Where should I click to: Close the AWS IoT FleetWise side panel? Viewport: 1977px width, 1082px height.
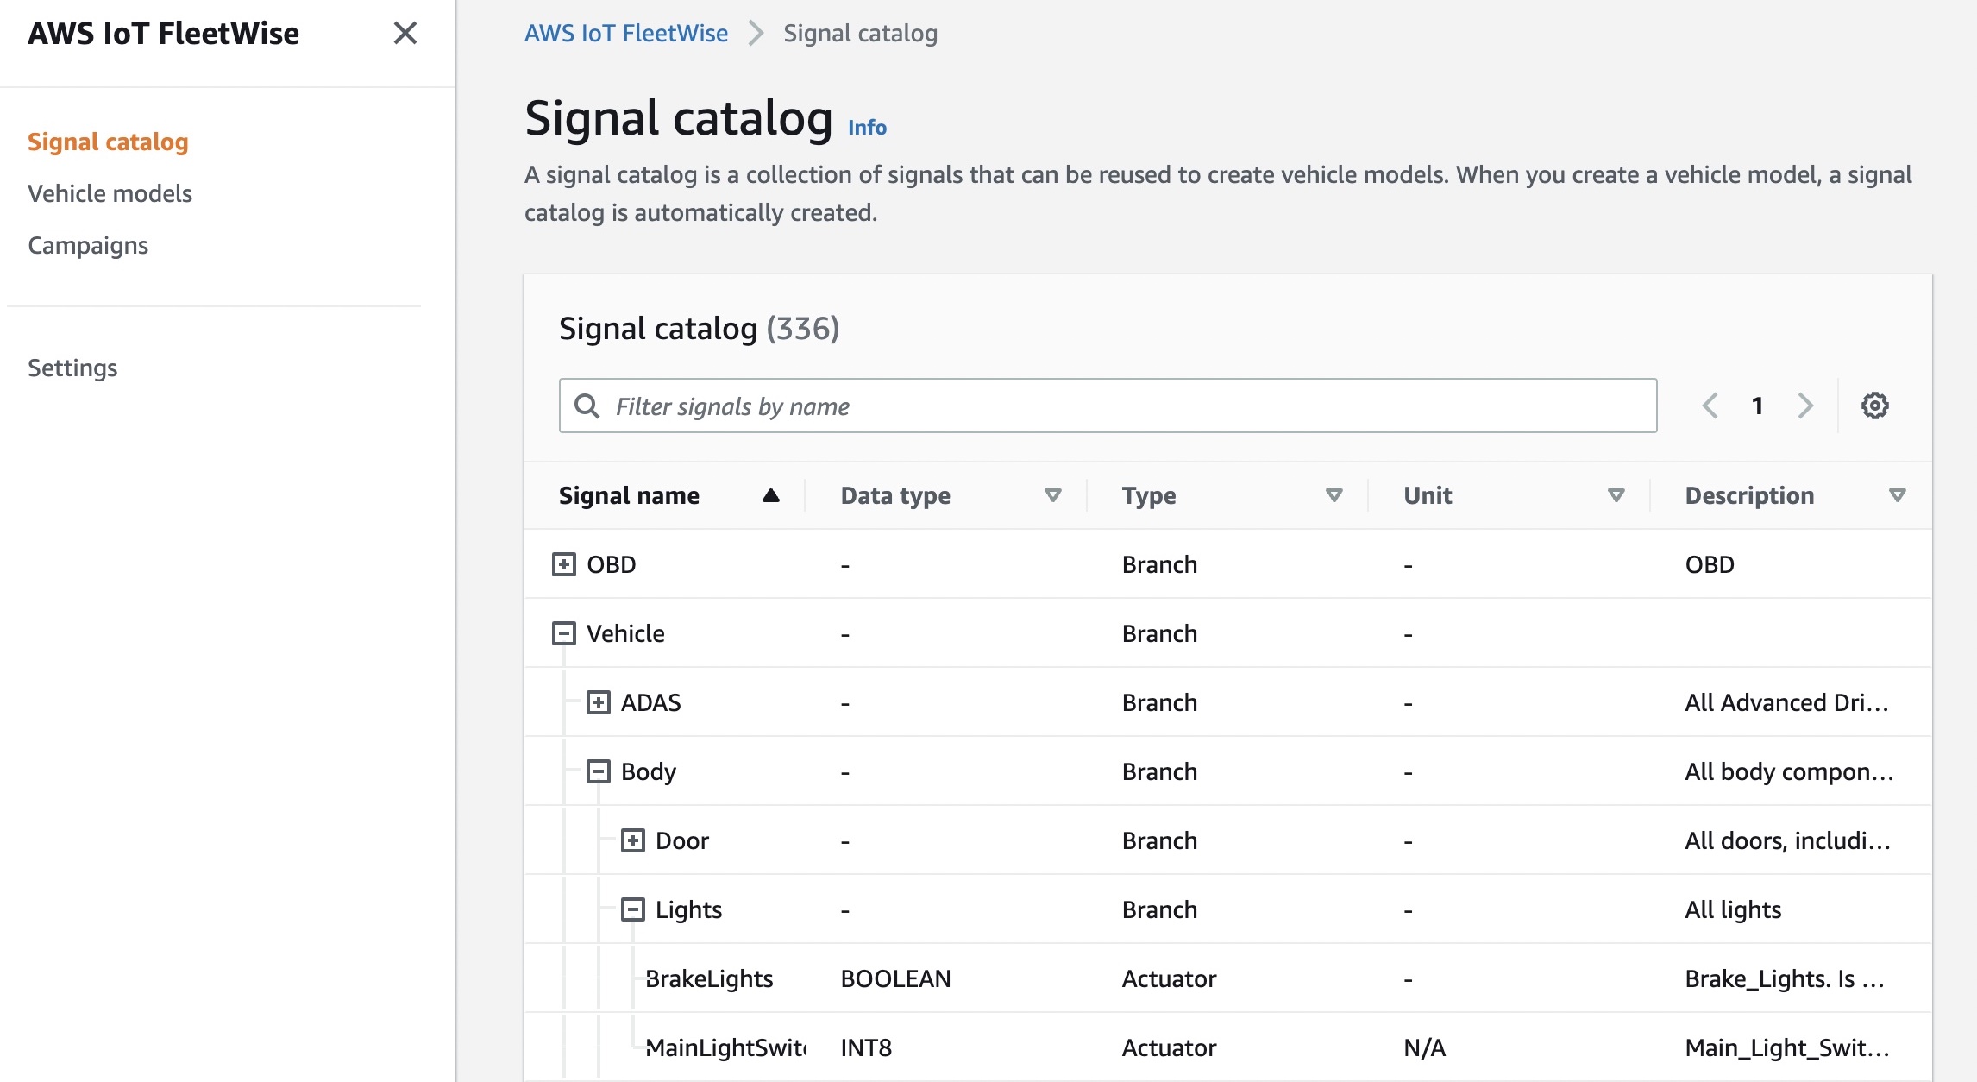pos(405,34)
